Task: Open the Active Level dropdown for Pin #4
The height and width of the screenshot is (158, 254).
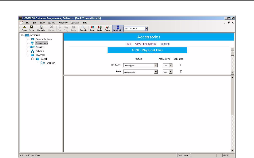Action: [x=170, y=72]
